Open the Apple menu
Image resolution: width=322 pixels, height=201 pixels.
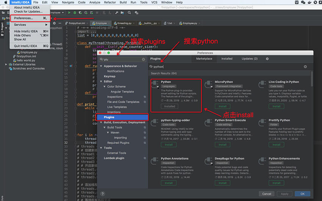click(6, 3)
